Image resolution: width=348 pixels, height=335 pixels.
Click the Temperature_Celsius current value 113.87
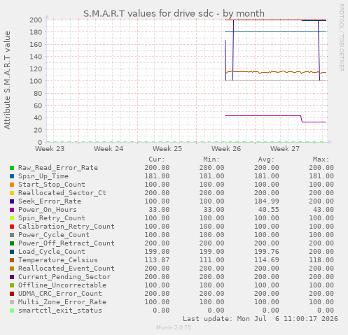coord(157,260)
